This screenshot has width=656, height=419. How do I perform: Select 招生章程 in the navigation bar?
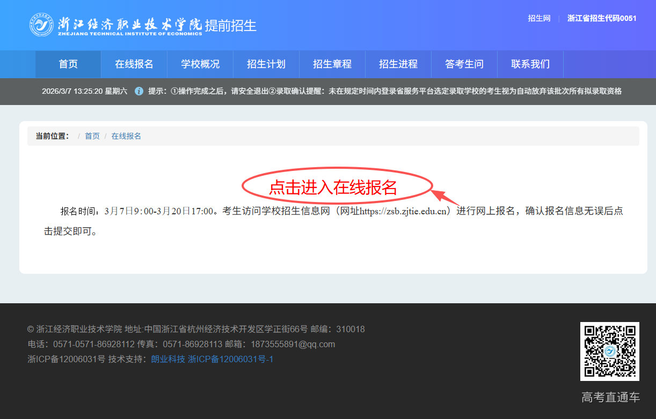coord(332,64)
